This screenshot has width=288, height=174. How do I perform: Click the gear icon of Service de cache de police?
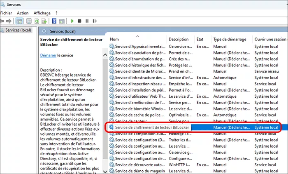(111, 115)
